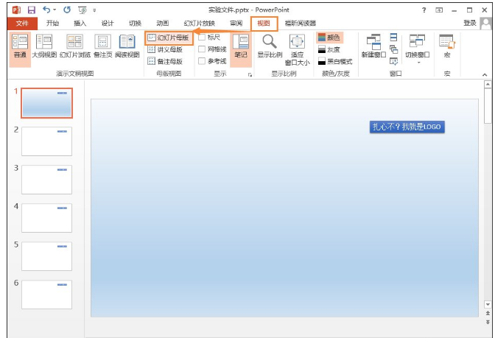The image size is (495, 338).
Task: Enable the Gridlines (网格线) checkbox
Action: (x=203, y=49)
